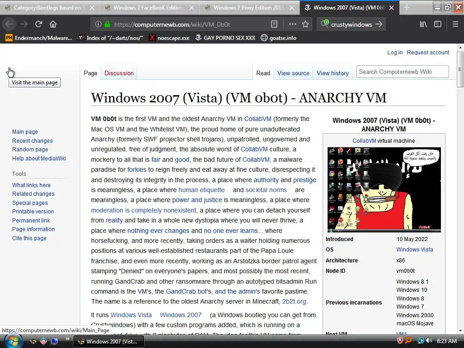Image resolution: width=464 pixels, height=348 pixels.
Task: Open the Endermanch/Malware bookmark
Action: [x=39, y=38]
